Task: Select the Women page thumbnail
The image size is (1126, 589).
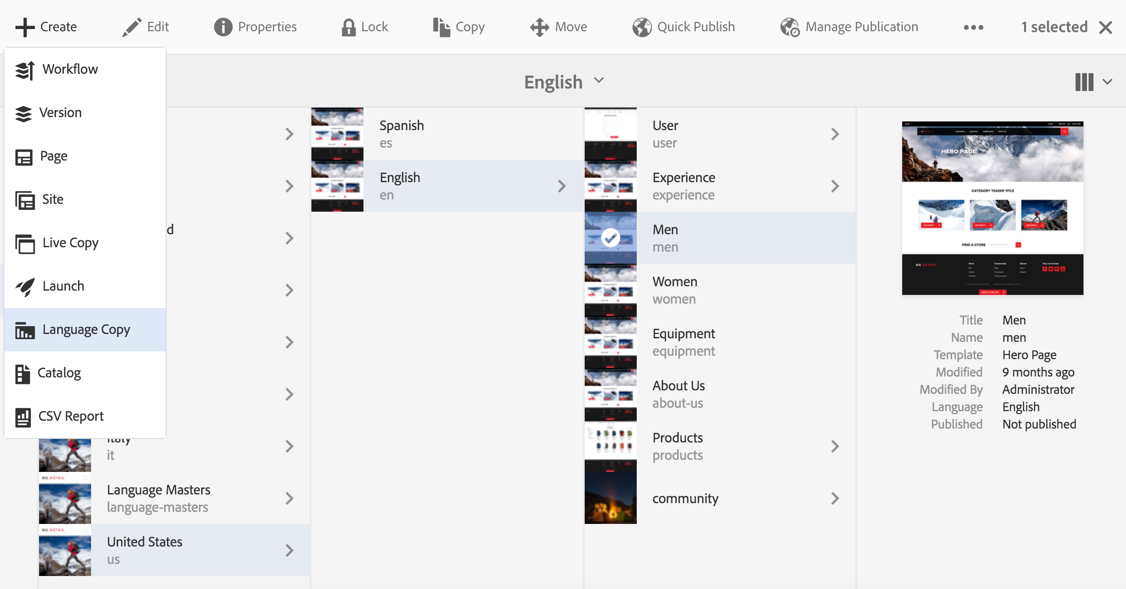Action: point(610,290)
